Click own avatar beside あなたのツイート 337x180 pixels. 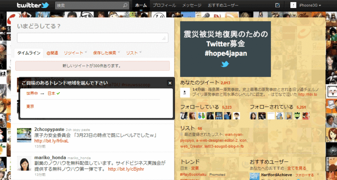click(x=185, y=93)
